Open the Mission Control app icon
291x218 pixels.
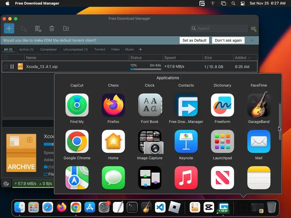click(149, 178)
